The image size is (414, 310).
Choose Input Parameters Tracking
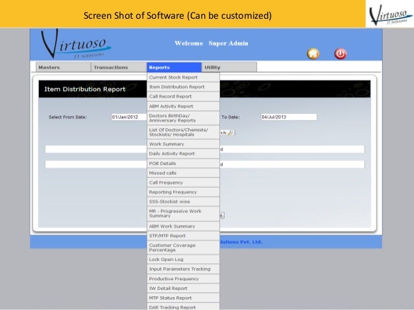click(183, 269)
